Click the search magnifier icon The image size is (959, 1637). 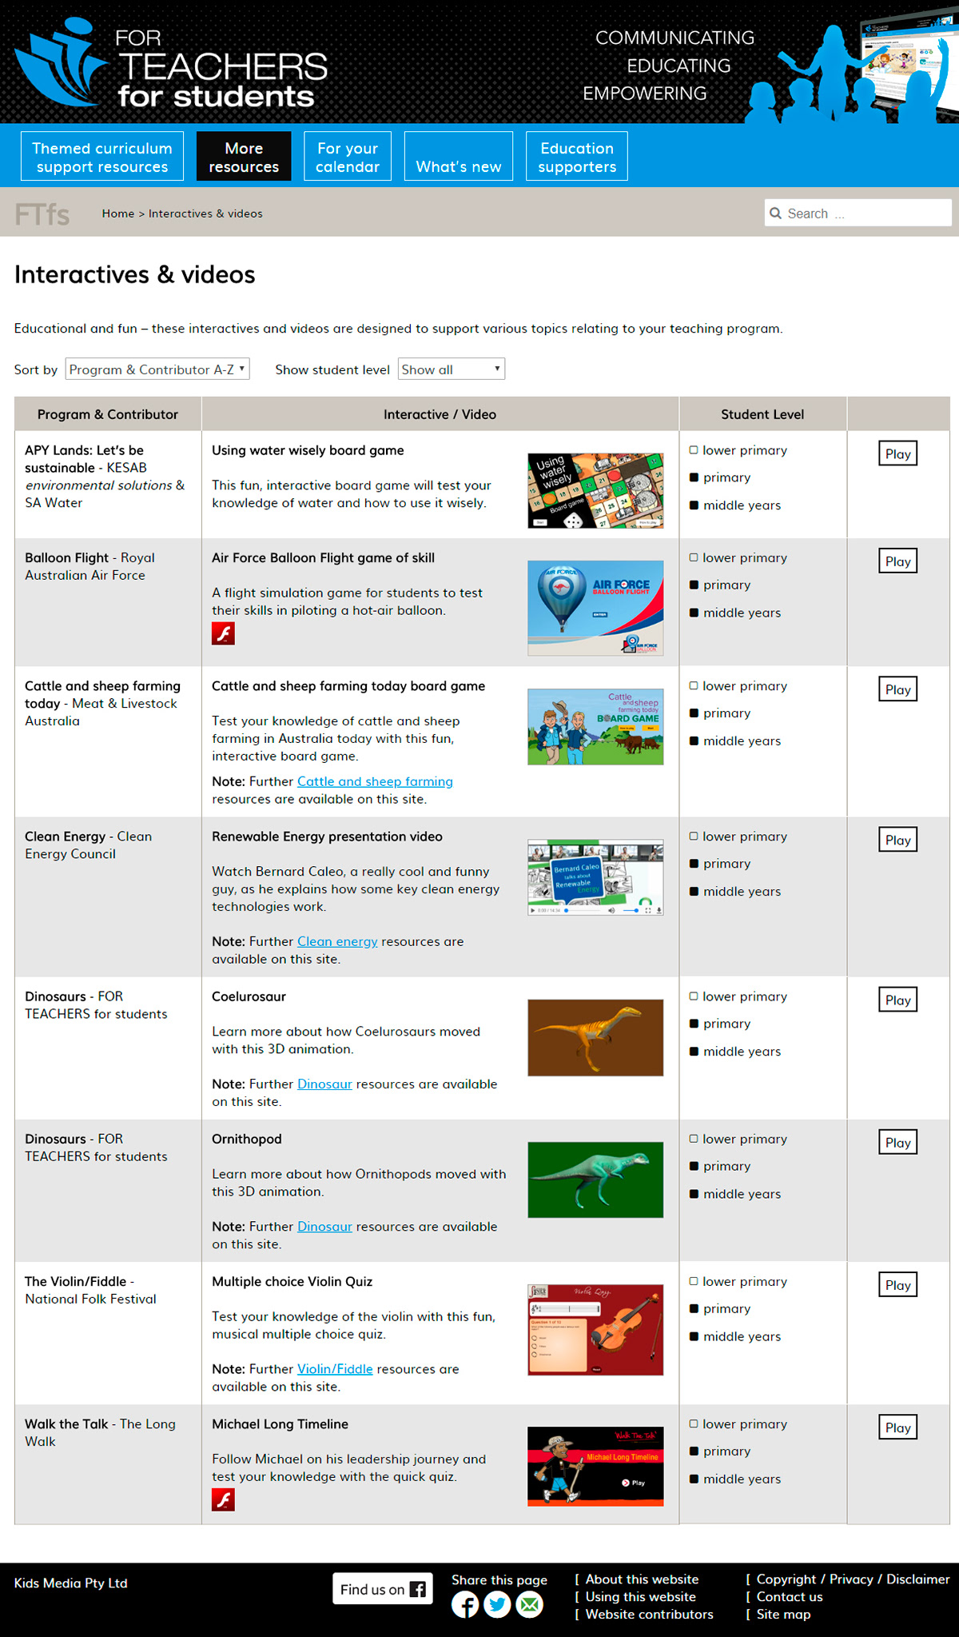[x=775, y=214]
